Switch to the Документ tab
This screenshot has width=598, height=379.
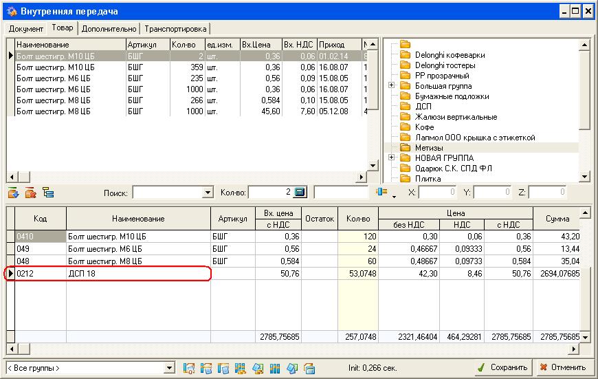[x=26, y=29]
